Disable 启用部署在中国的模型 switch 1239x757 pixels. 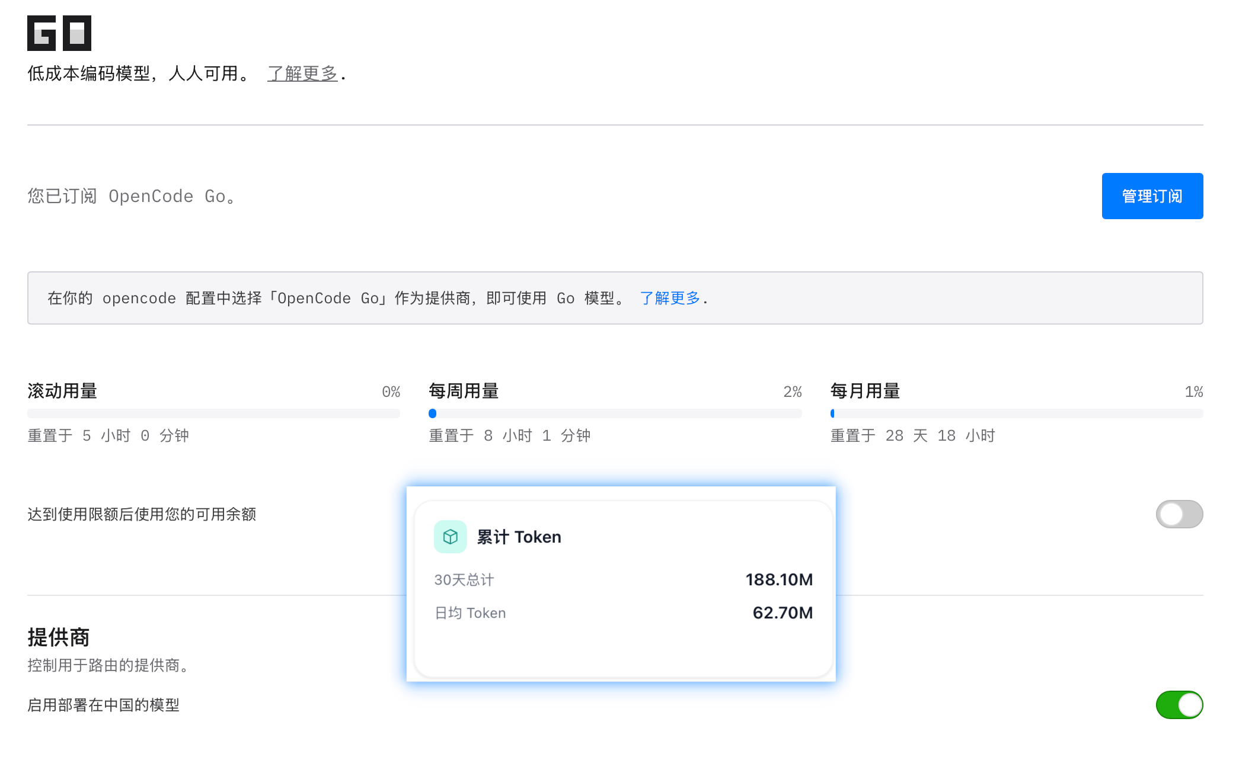[1179, 705]
